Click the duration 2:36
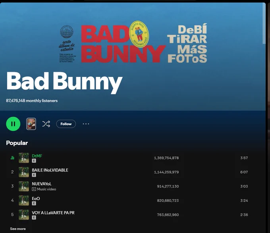 [x=244, y=215]
